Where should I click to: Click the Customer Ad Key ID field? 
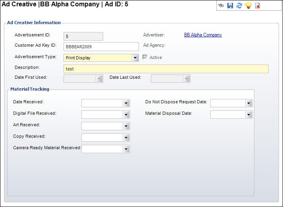pyautogui.click(x=101, y=47)
